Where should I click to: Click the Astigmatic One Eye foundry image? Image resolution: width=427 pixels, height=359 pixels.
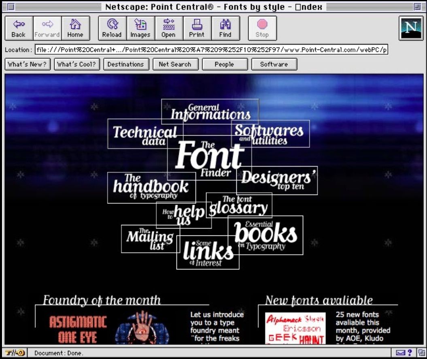pos(78,328)
